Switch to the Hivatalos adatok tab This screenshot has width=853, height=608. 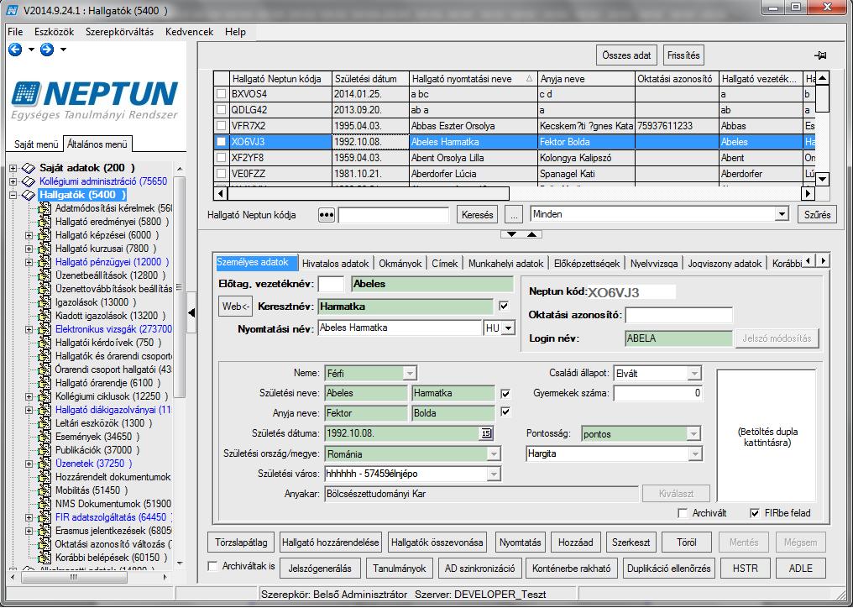click(336, 264)
